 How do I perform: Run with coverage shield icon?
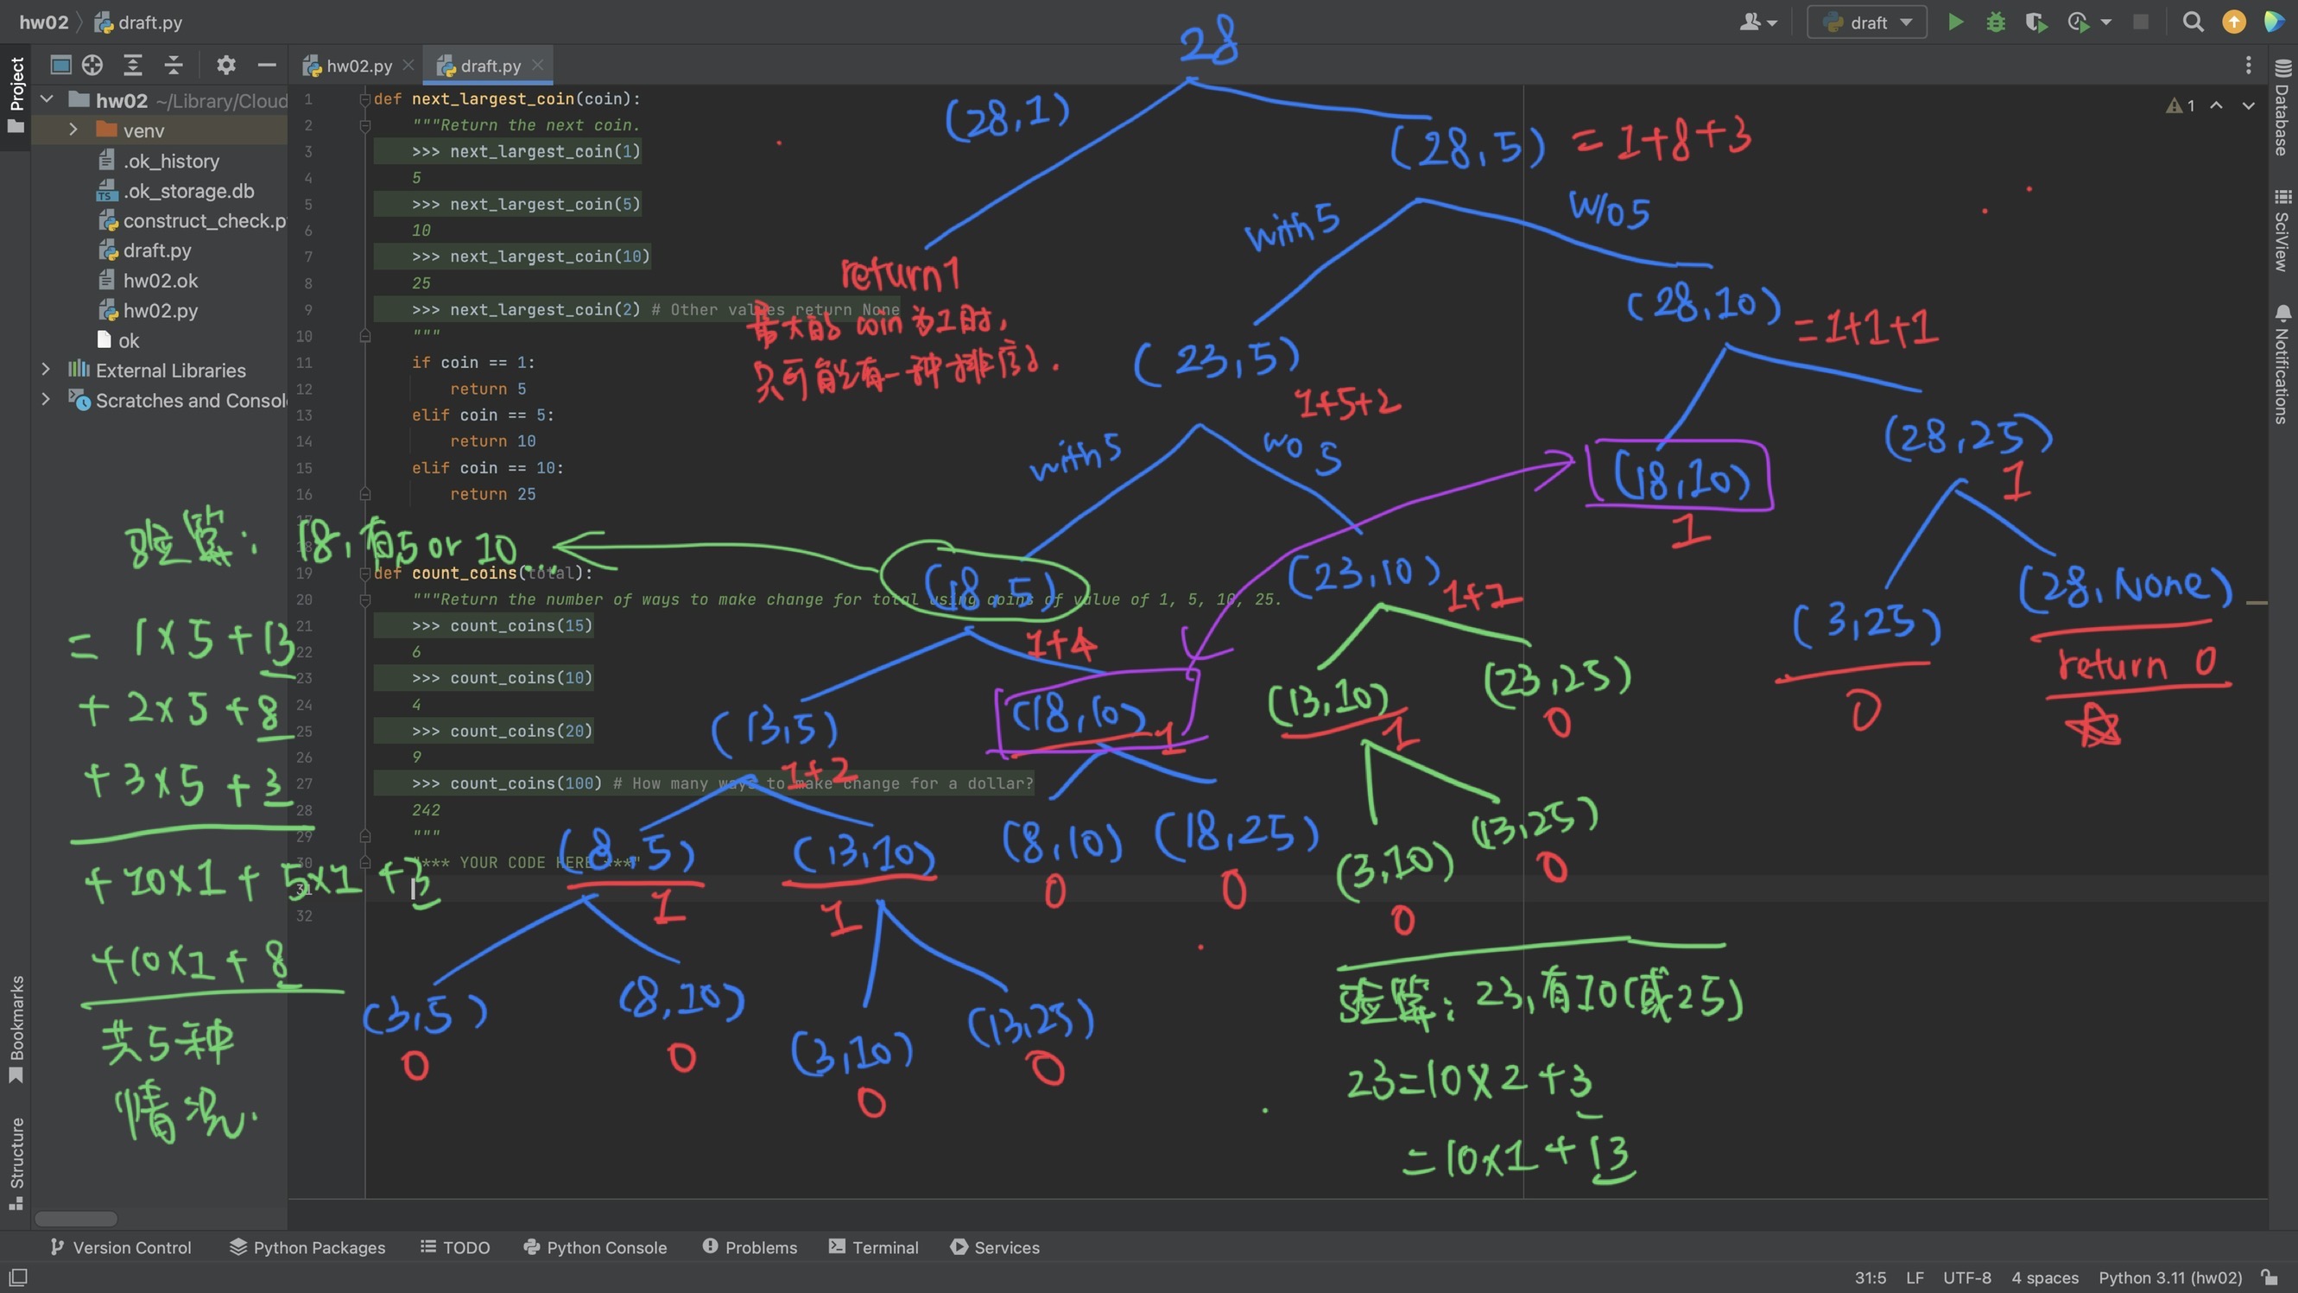pos(2035,22)
